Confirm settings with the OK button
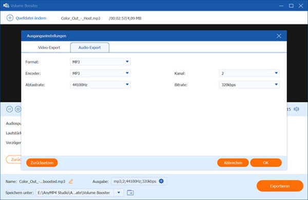308x200 pixels. pos(266,163)
